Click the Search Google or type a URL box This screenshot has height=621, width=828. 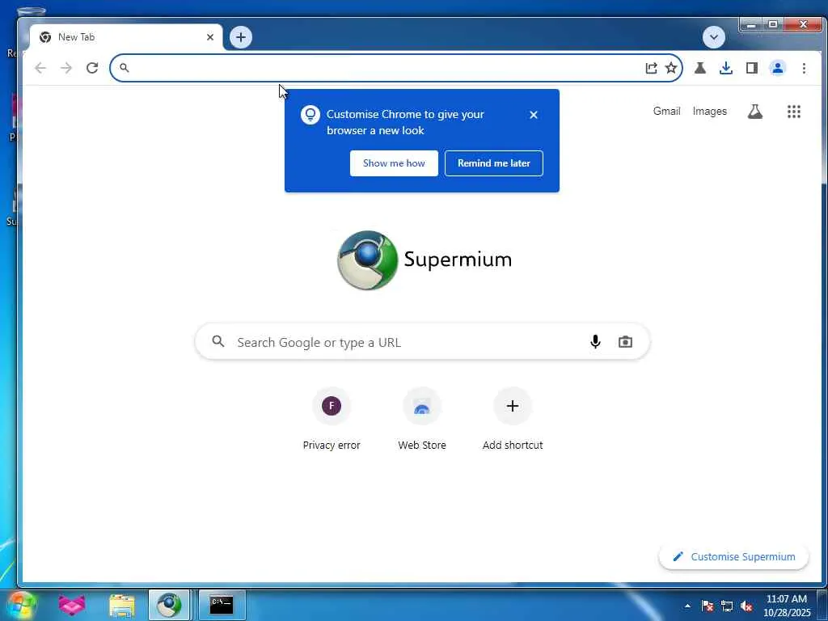[422, 342]
